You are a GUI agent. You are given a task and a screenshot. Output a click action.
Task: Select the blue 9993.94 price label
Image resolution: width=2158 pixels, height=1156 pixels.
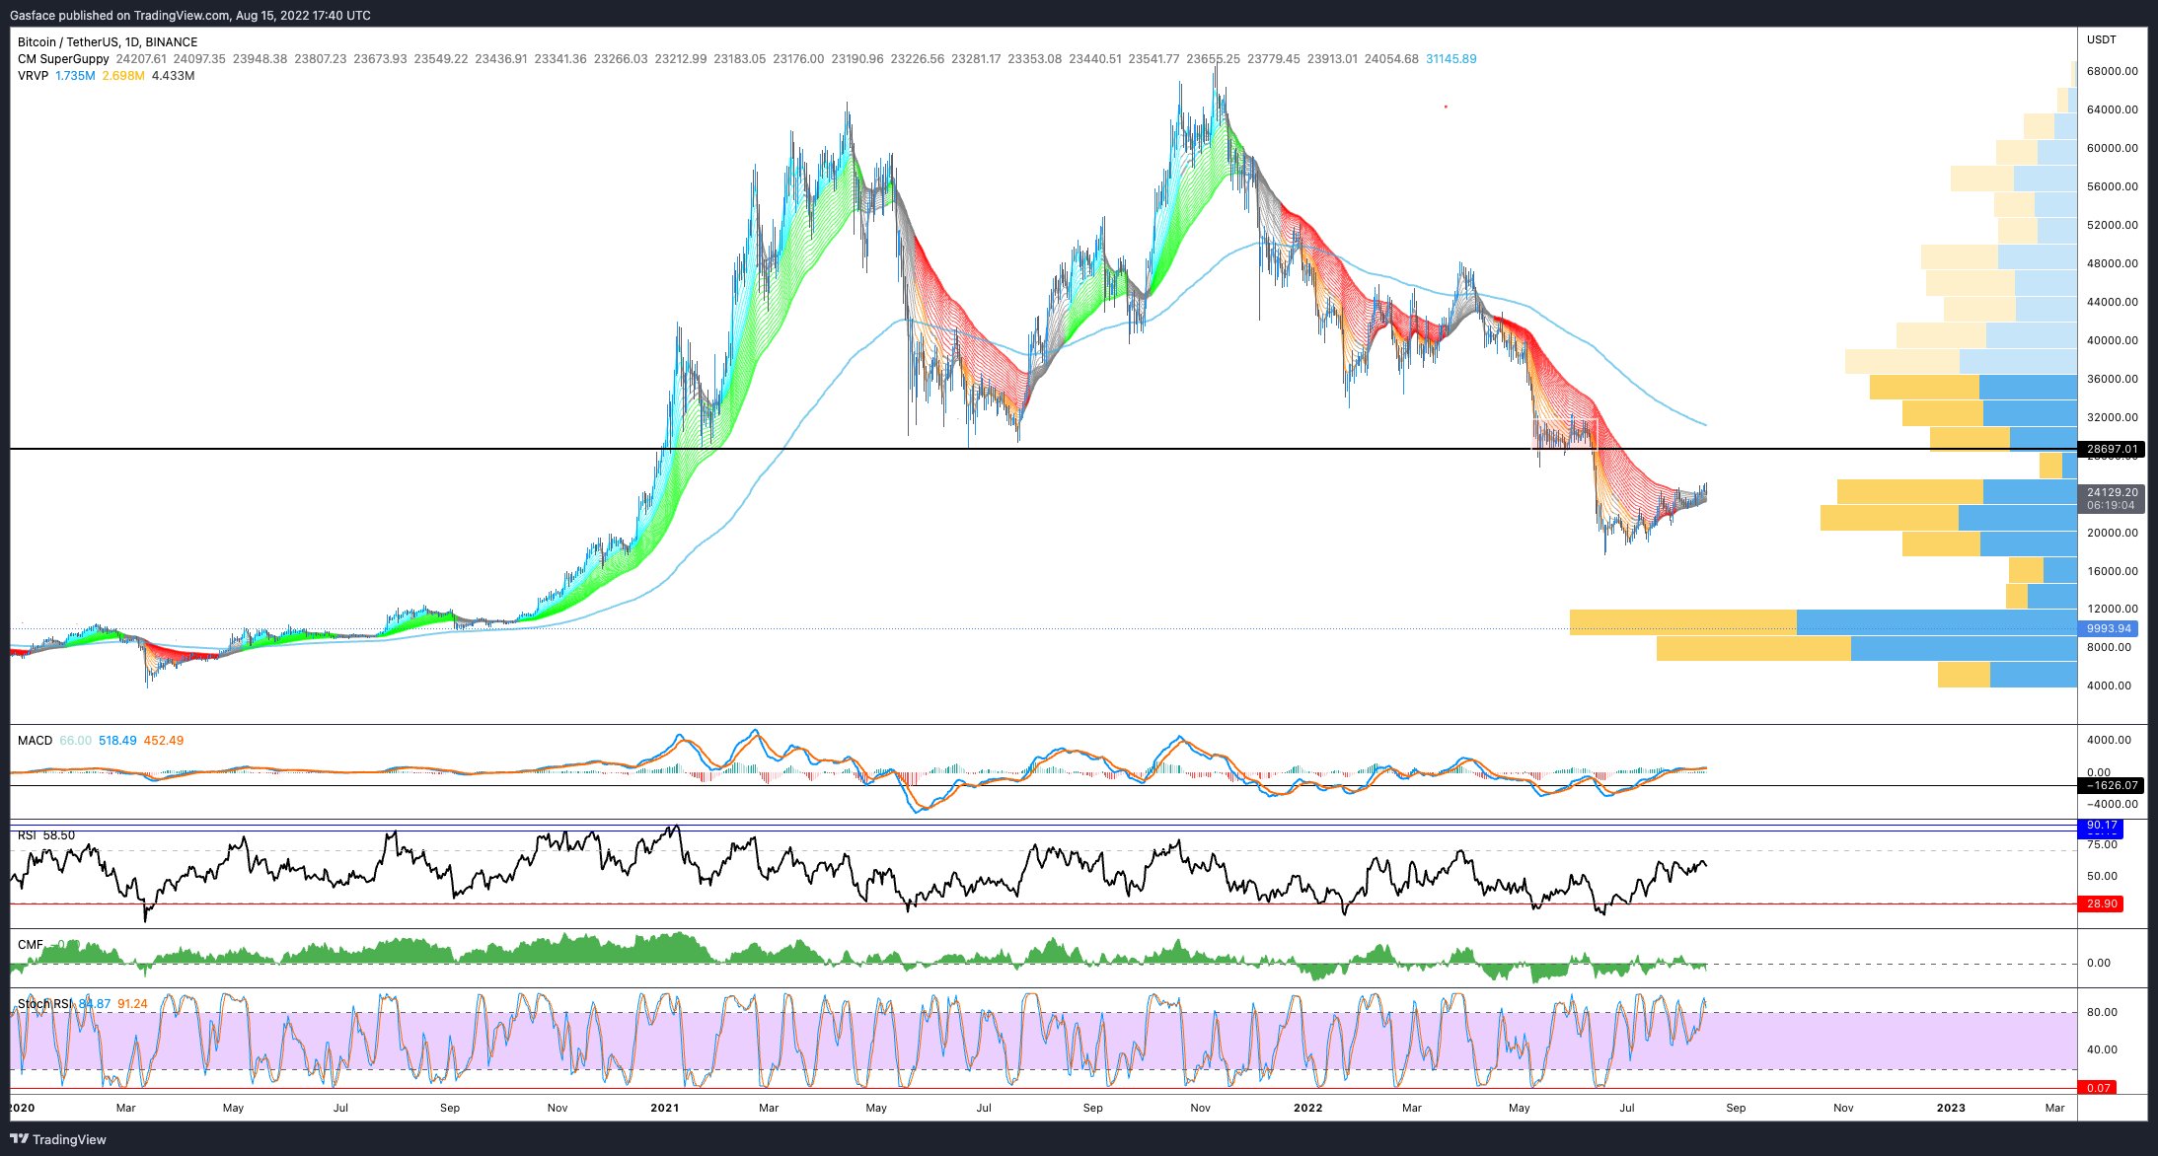click(x=2108, y=628)
